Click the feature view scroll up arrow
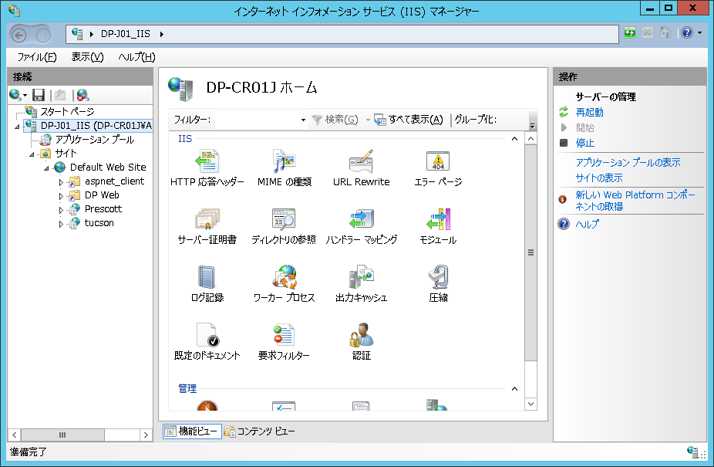 click(x=530, y=139)
